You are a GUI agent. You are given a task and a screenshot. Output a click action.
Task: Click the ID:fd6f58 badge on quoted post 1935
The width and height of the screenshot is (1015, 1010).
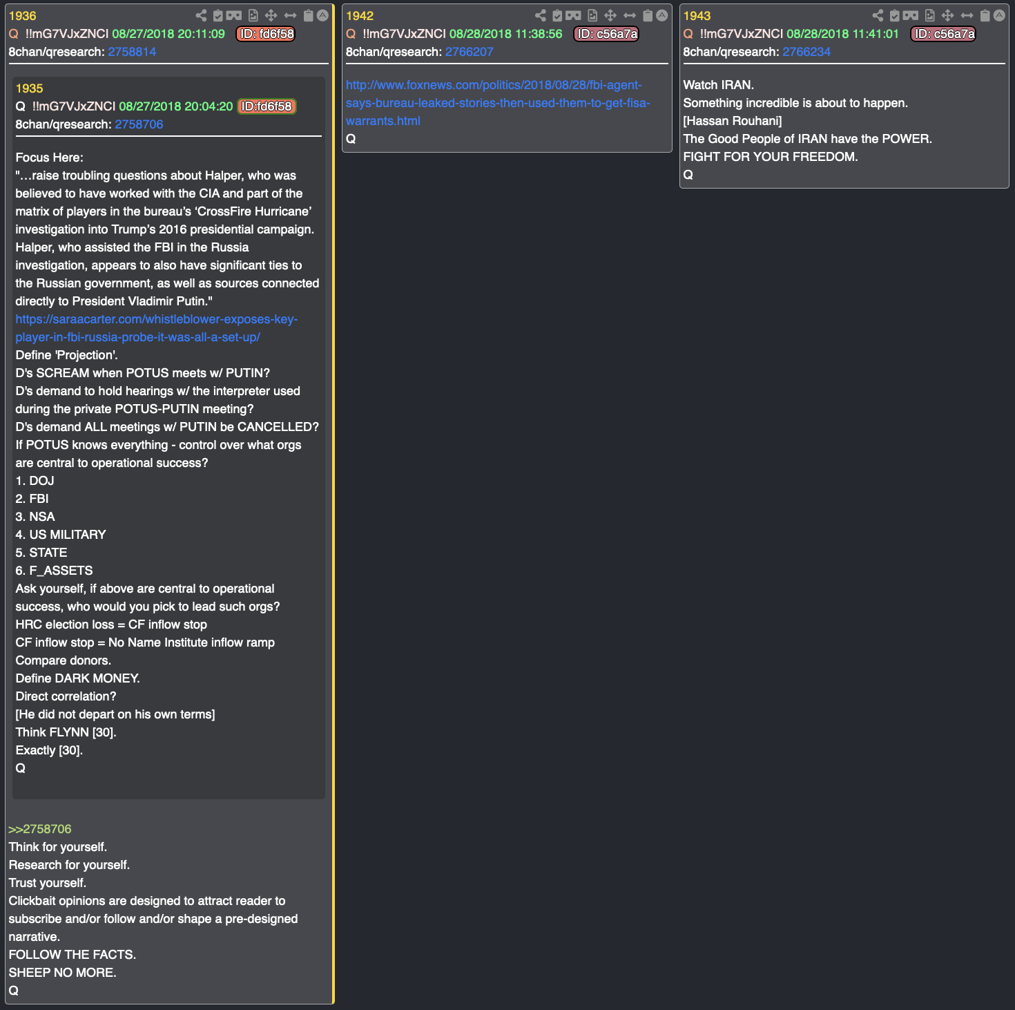point(267,106)
